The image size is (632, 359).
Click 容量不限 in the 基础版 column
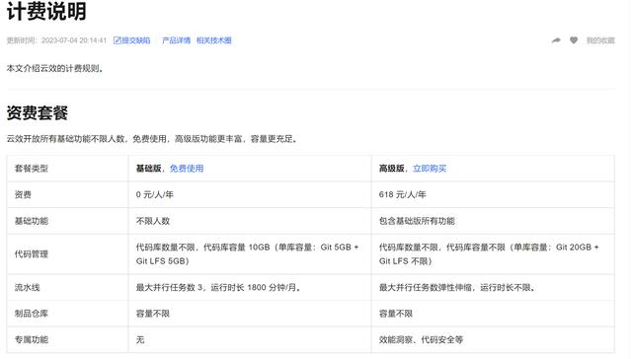click(x=153, y=313)
